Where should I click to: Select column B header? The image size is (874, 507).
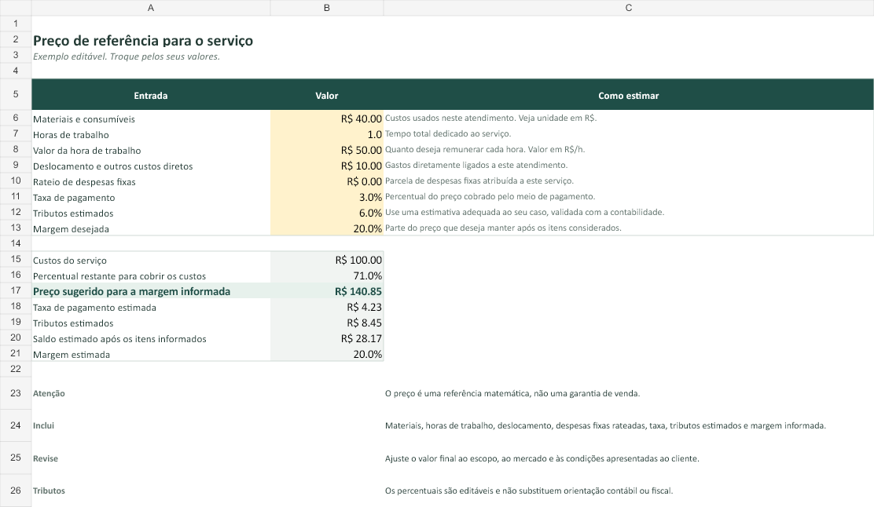tap(327, 8)
